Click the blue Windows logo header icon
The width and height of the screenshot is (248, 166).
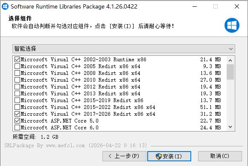coord(232,25)
